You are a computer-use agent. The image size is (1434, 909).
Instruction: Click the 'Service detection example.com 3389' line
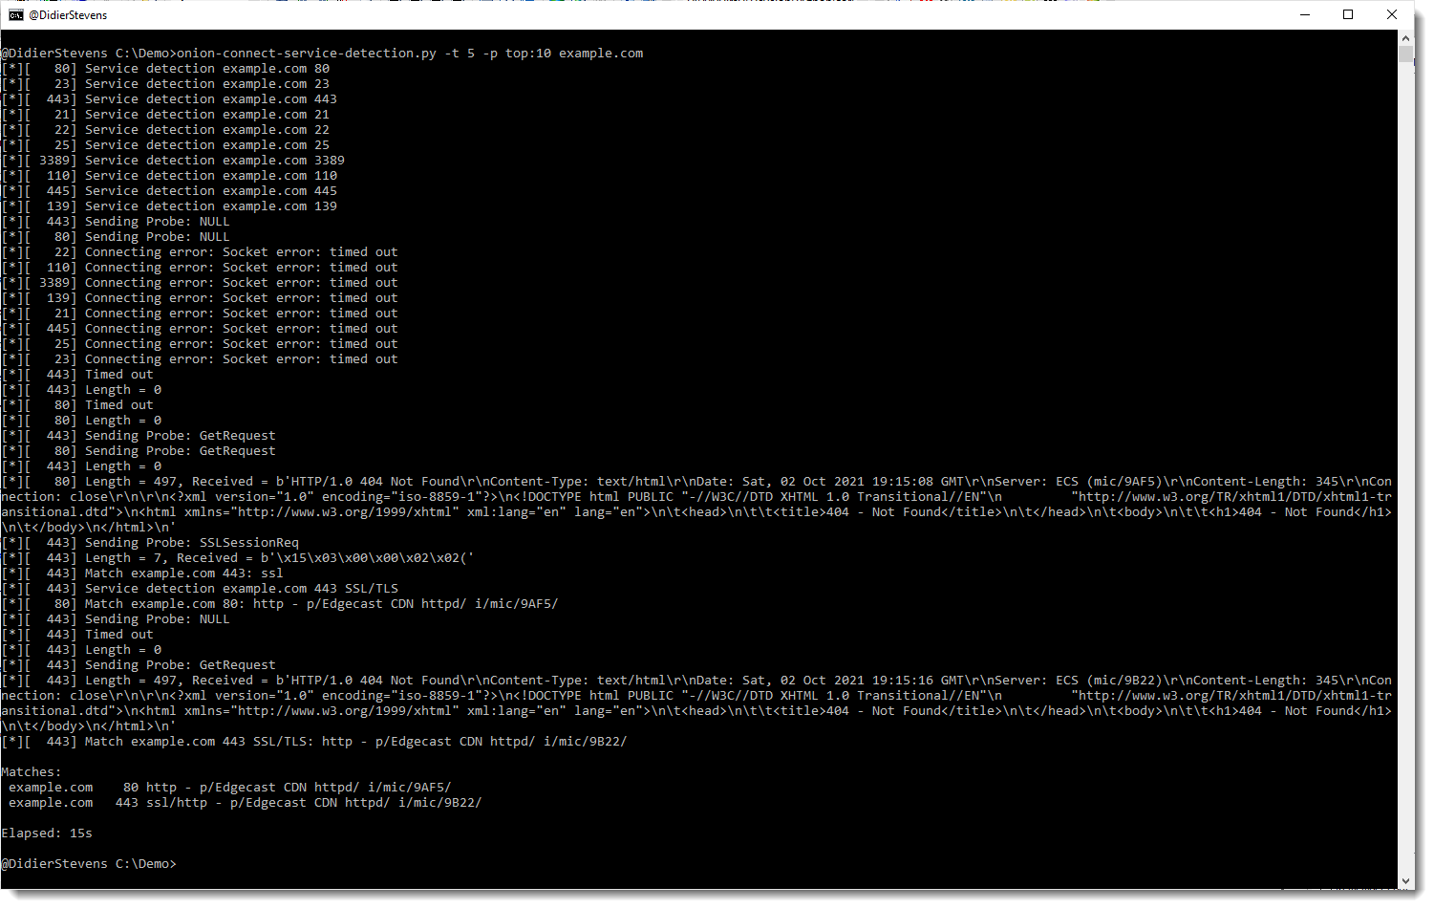(x=214, y=161)
